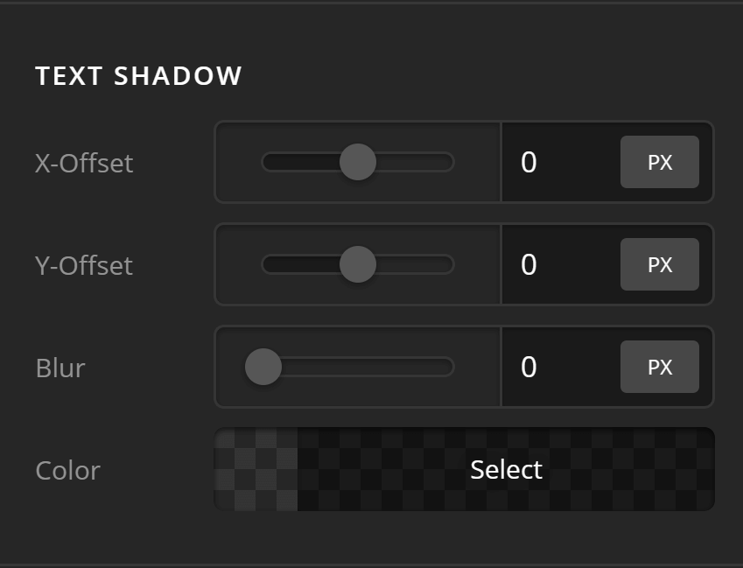The width and height of the screenshot is (743, 568).
Task: Click the PX unit button for Y-Offset
Action: (660, 264)
